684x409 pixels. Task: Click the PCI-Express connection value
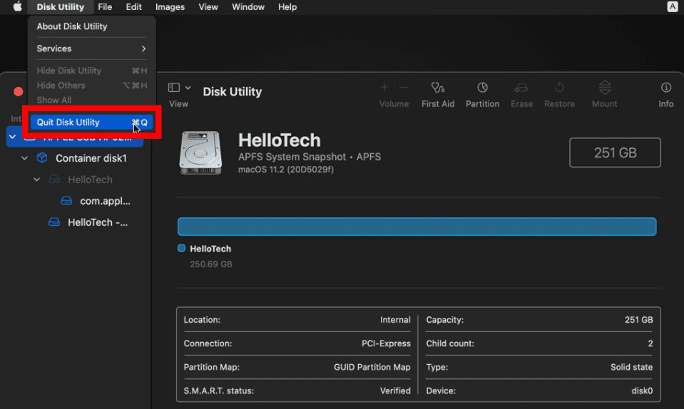386,343
